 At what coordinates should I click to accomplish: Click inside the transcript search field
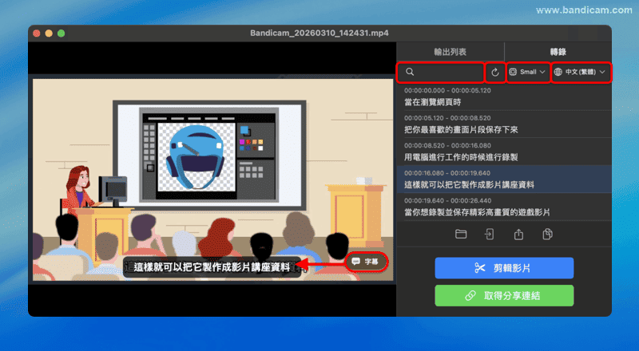click(x=447, y=73)
